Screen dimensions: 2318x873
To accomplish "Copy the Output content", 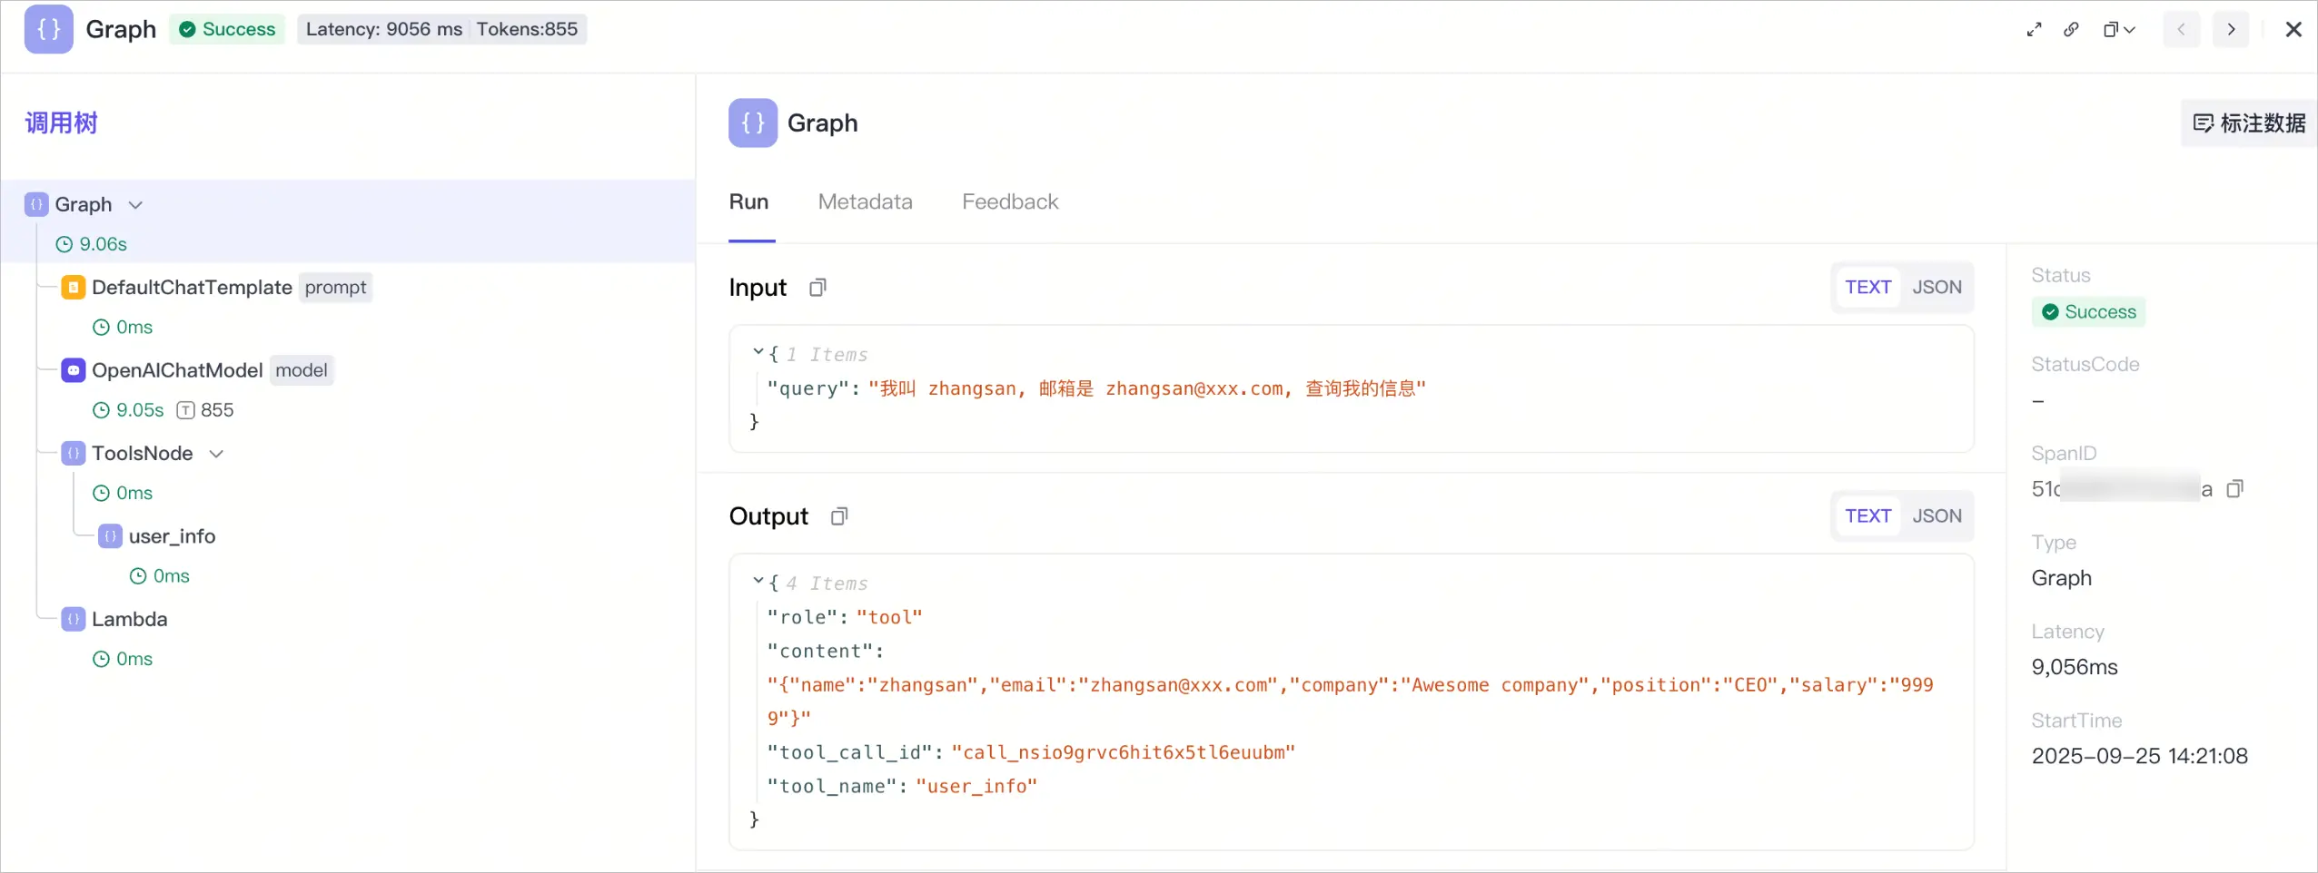I will point(839,516).
